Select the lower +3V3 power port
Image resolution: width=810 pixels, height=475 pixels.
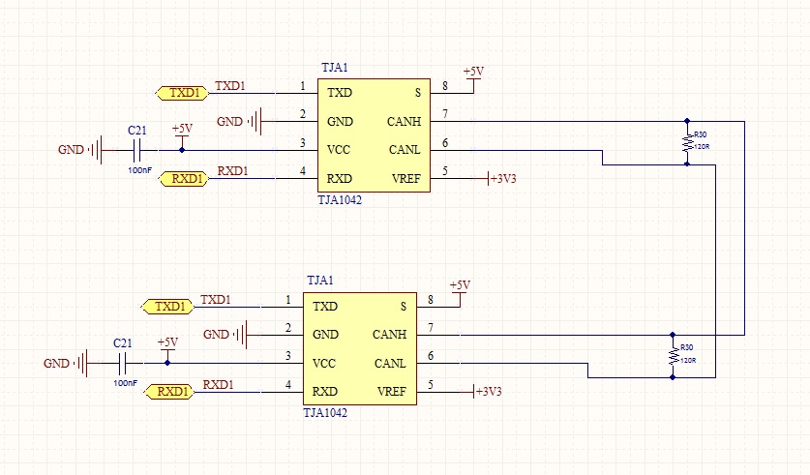point(487,392)
